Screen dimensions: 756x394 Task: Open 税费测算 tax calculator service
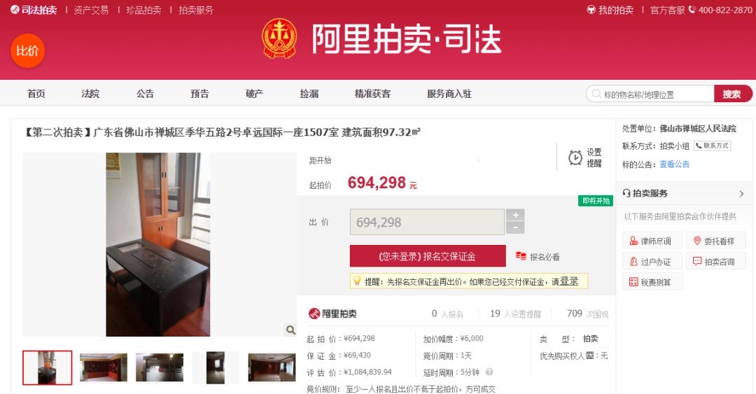point(652,282)
